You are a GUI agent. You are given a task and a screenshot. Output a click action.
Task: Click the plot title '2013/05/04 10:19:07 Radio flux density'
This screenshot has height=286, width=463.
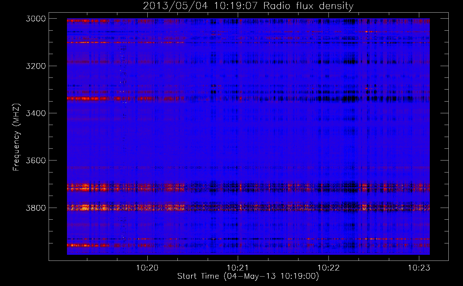(248, 6)
